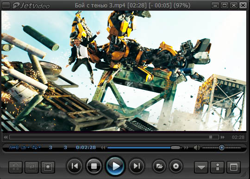Mute audio with speaker icon

(x=197, y=148)
